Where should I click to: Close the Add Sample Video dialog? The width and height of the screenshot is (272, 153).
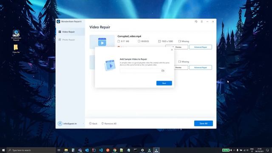[172, 50]
